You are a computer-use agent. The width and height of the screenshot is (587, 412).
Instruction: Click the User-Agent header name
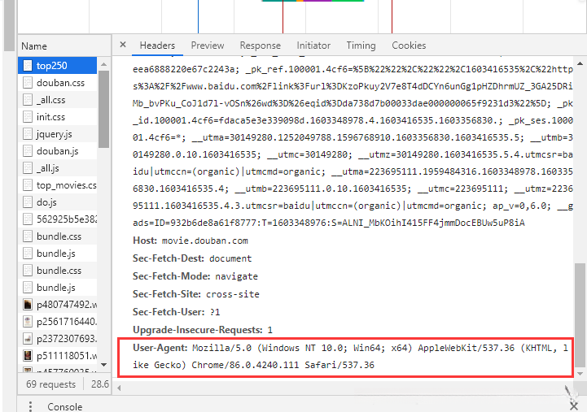[x=160, y=348]
